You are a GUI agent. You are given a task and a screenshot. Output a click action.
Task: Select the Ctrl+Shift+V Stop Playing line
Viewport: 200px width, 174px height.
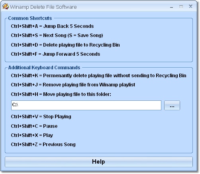[x=41, y=117]
